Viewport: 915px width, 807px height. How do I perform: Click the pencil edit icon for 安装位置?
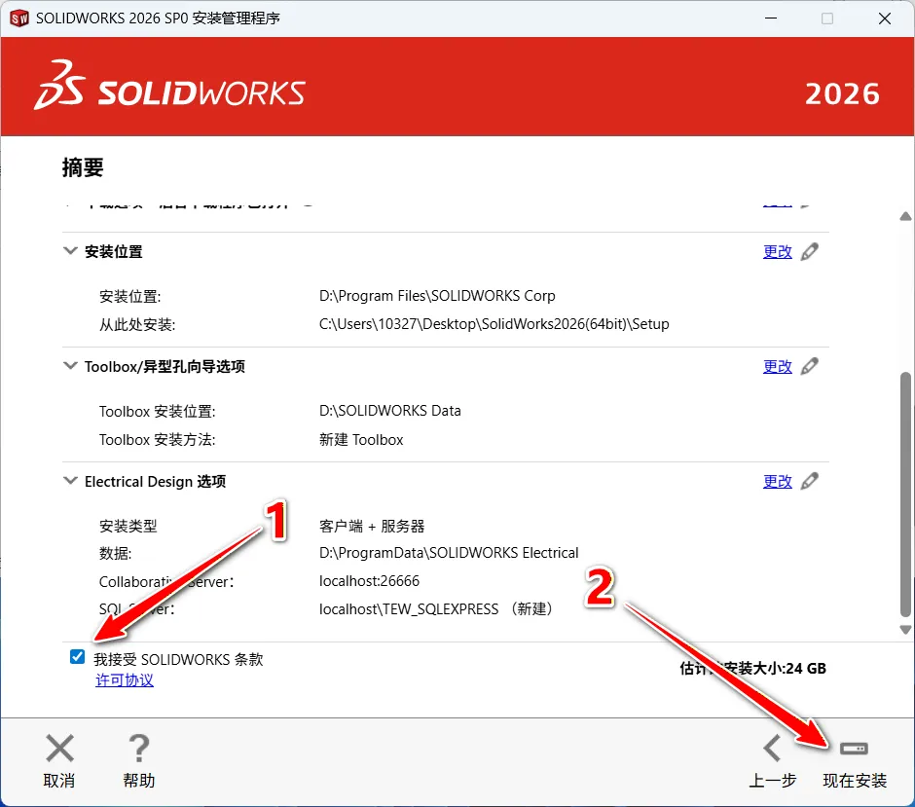click(x=809, y=251)
